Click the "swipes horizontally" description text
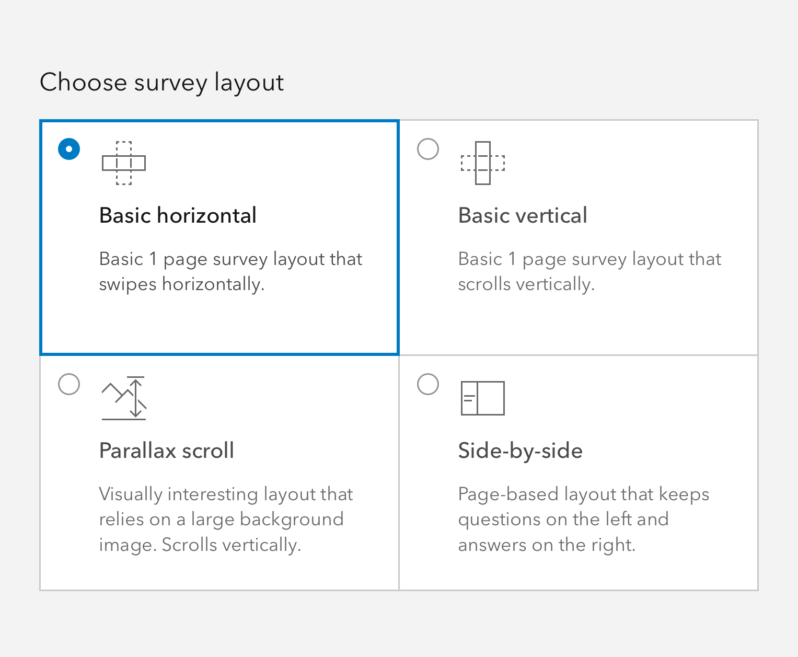This screenshot has height=657, width=798. [x=181, y=284]
